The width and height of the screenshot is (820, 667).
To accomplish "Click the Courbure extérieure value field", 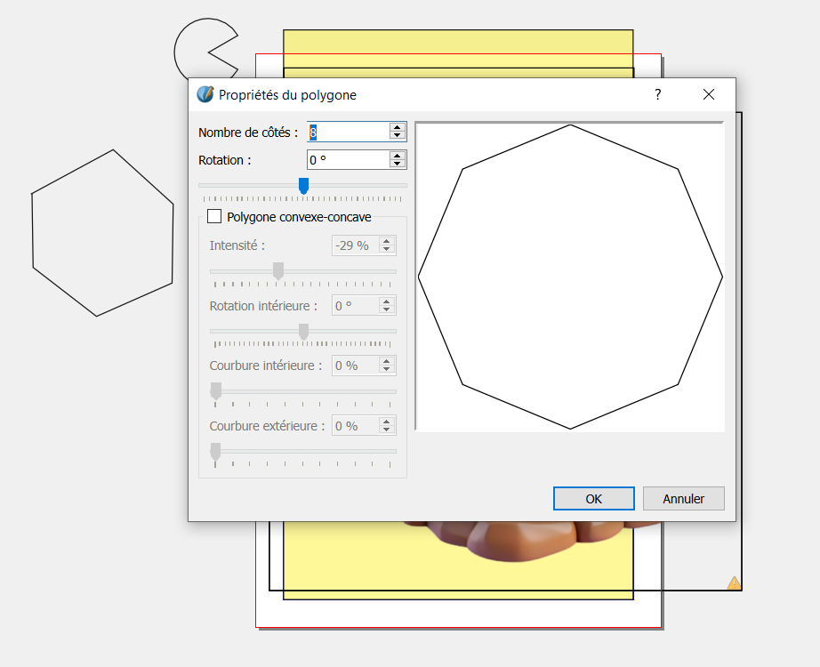I will [x=355, y=425].
